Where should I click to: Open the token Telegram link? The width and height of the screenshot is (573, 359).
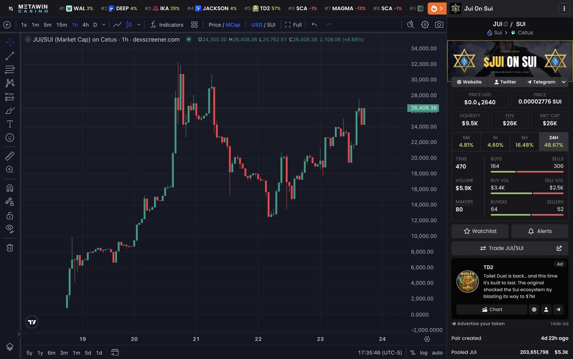coord(541,82)
